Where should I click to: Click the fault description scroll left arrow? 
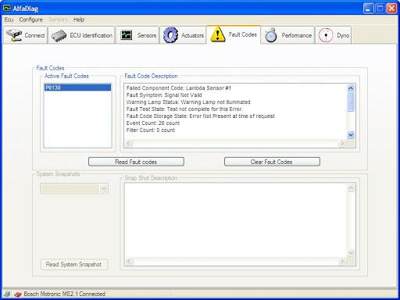[x=129, y=143]
